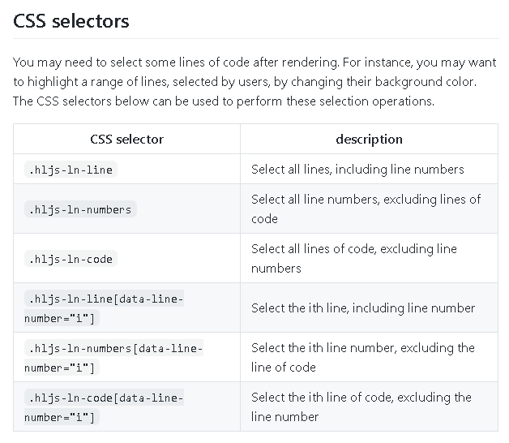
Task: Click 'Select the ith line, including line number'
Action: [x=363, y=308]
